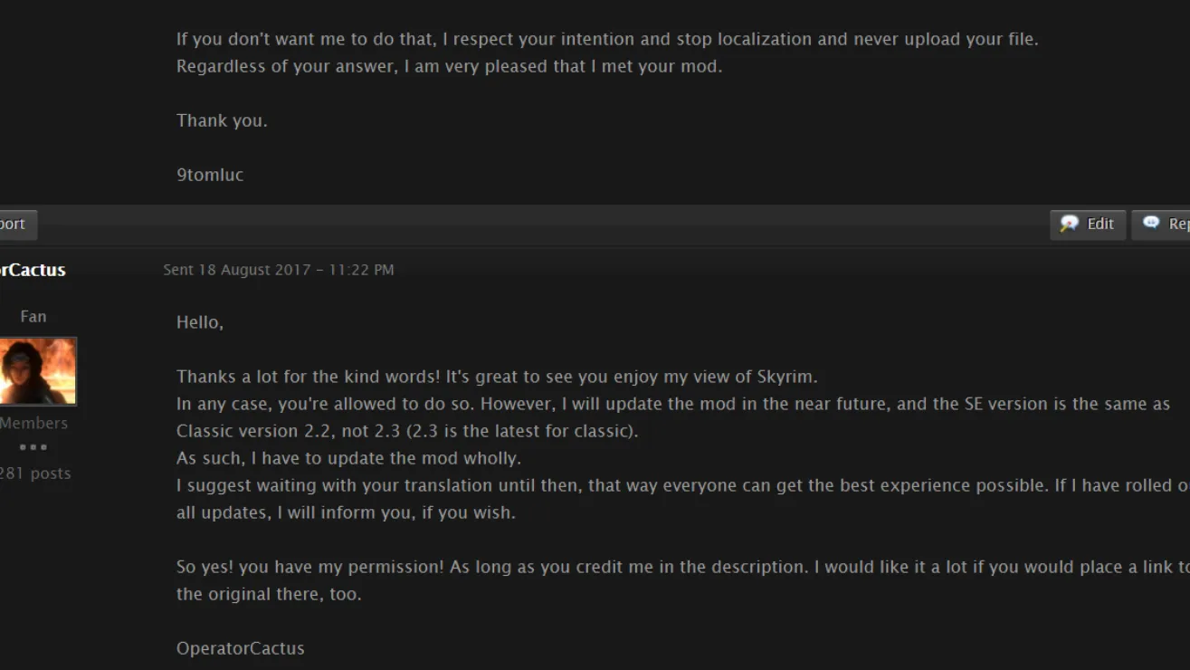This screenshot has width=1190, height=670.
Task: Click the Reply button at right edge
Action: pyautogui.click(x=1161, y=225)
